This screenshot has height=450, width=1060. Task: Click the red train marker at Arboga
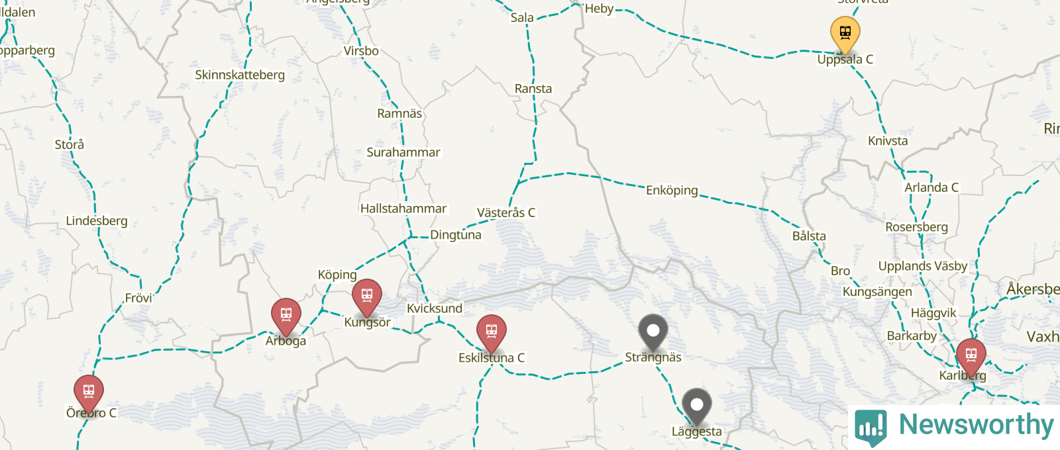[286, 316]
